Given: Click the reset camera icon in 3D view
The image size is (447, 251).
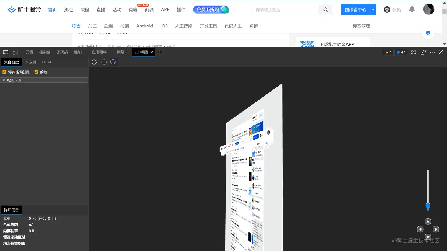Looking at the screenshot, I should point(94,62).
